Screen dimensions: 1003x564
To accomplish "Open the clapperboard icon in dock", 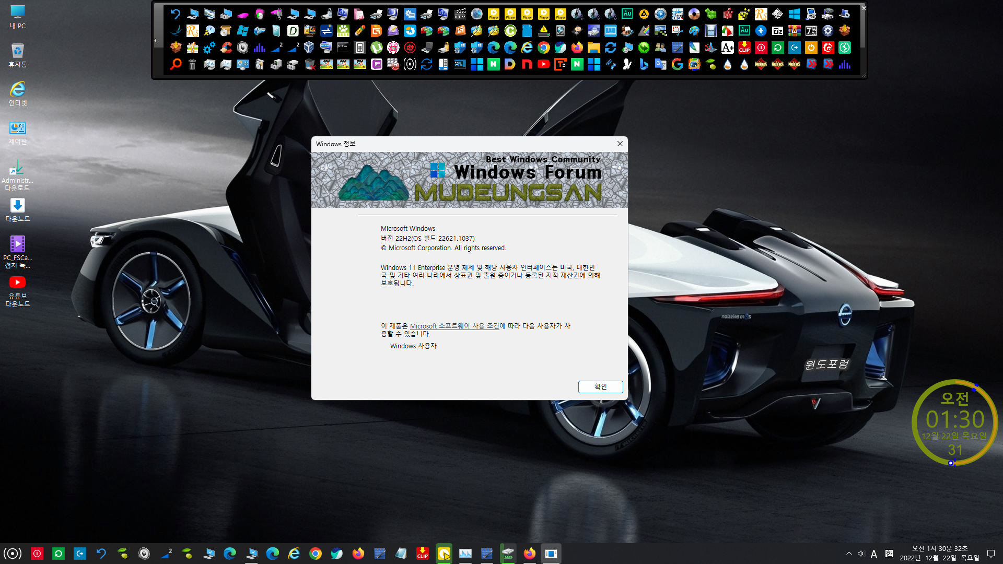I will tap(460, 14).
